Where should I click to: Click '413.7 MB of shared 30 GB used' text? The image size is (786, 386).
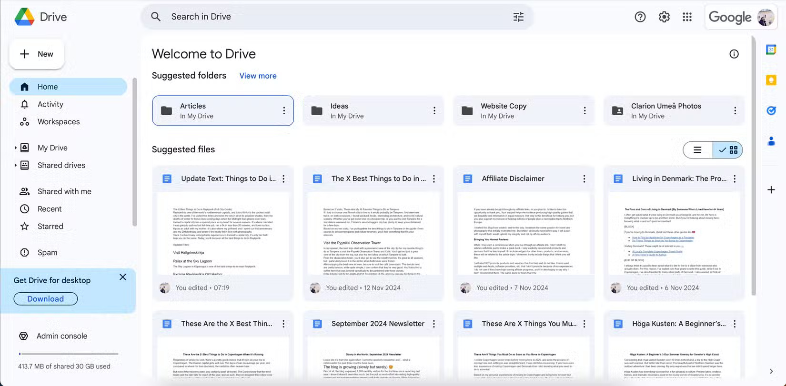click(64, 366)
